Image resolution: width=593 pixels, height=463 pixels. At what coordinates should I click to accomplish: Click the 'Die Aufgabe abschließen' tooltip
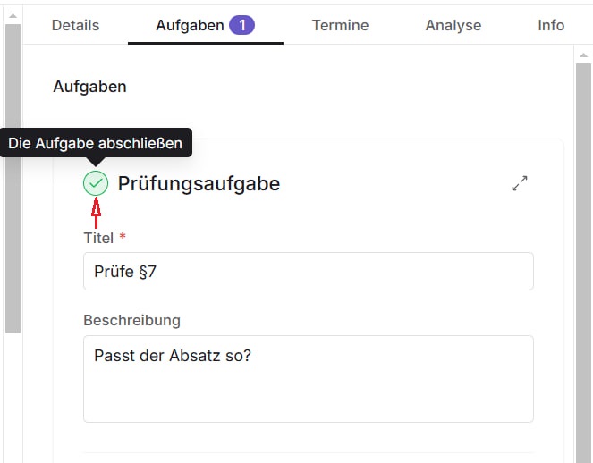pos(96,142)
